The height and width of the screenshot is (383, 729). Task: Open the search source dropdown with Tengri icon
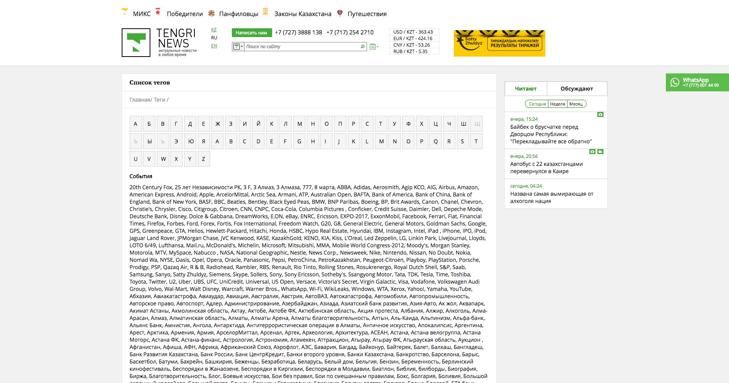[238, 47]
